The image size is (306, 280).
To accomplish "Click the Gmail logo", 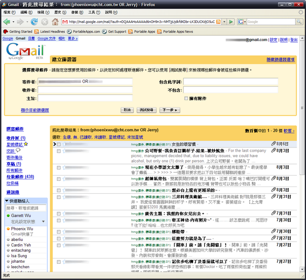I will 25,51.
